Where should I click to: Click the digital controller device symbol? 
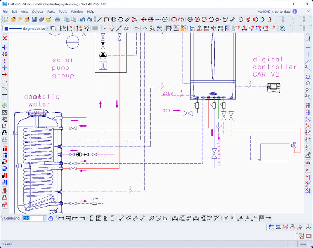273,88
